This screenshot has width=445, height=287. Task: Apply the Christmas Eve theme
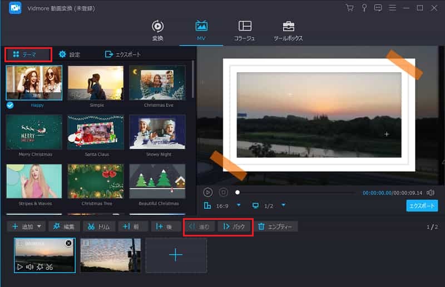(x=157, y=83)
